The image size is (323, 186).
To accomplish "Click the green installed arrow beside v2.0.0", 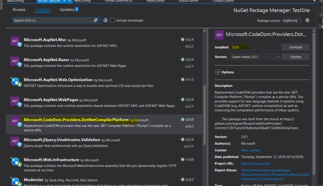I will [183, 120].
